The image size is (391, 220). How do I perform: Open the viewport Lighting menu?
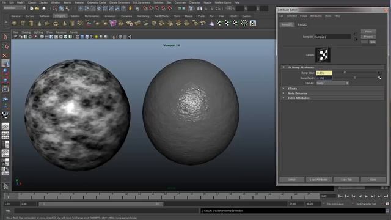pos(38,32)
